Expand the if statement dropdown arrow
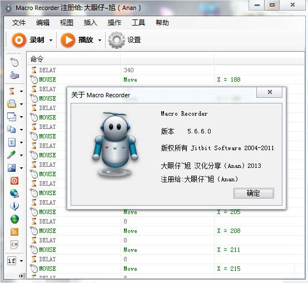308x283 pixels. point(22,261)
